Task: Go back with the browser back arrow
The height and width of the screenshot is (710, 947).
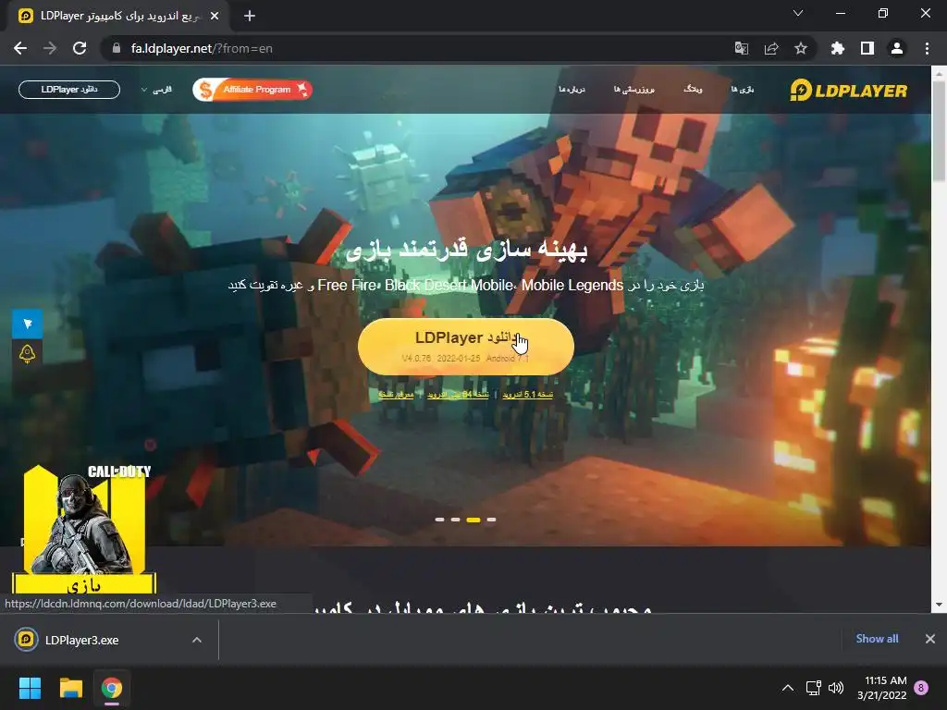Action: click(x=20, y=48)
